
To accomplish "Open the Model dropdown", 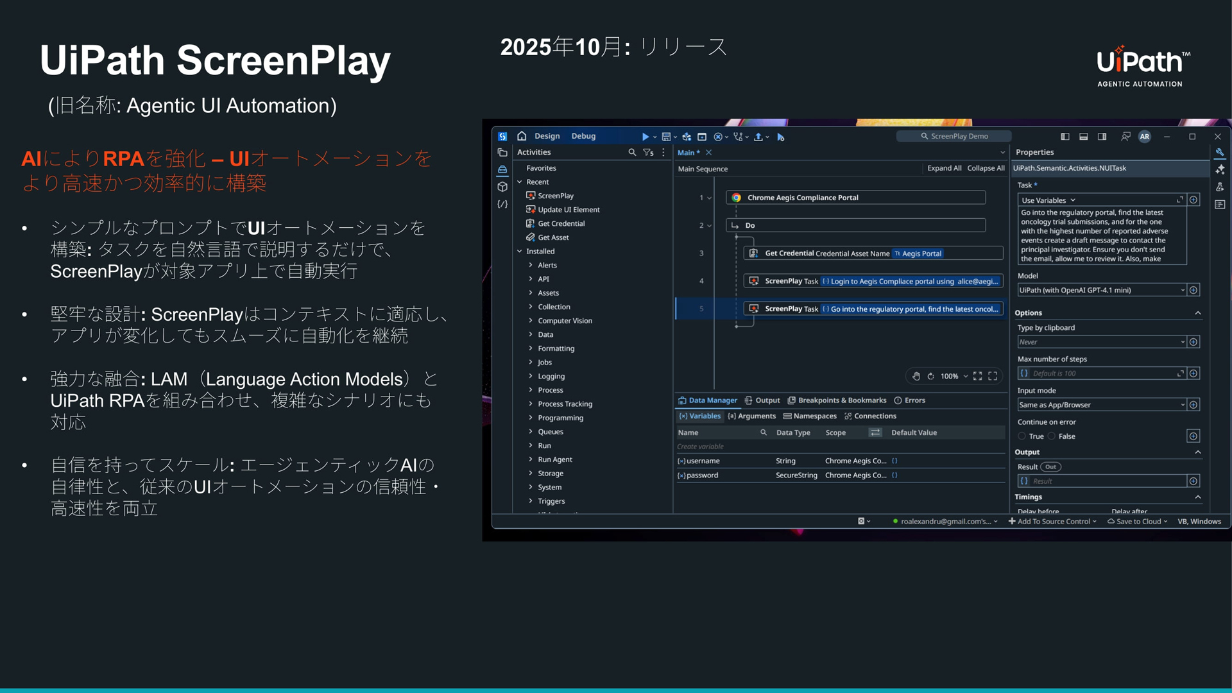I will (x=1183, y=290).
